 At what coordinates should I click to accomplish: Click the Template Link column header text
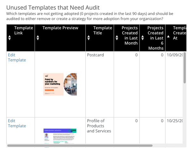(x=24, y=31)
